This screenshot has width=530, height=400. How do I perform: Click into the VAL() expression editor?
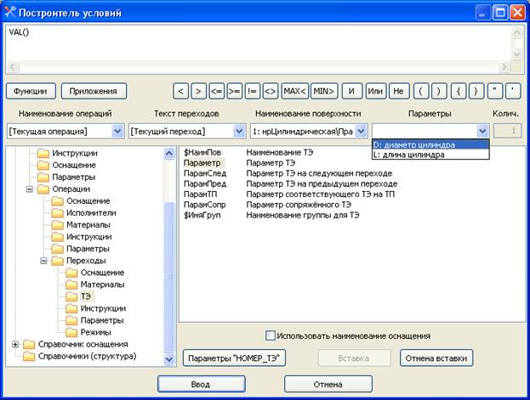tap(259, 42)
